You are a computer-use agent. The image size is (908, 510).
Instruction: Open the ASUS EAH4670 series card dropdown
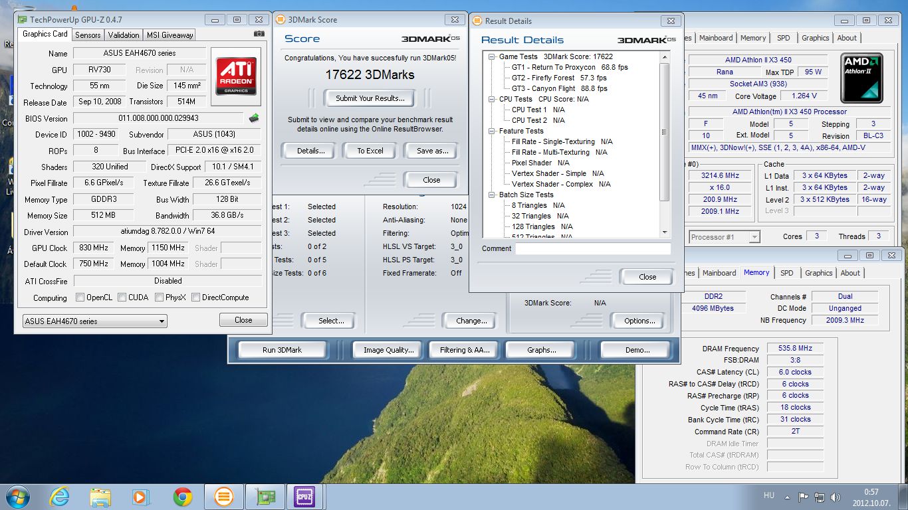94,321
